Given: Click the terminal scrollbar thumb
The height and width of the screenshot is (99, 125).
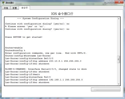Looking at the screenshot, I should coord(118,59).
